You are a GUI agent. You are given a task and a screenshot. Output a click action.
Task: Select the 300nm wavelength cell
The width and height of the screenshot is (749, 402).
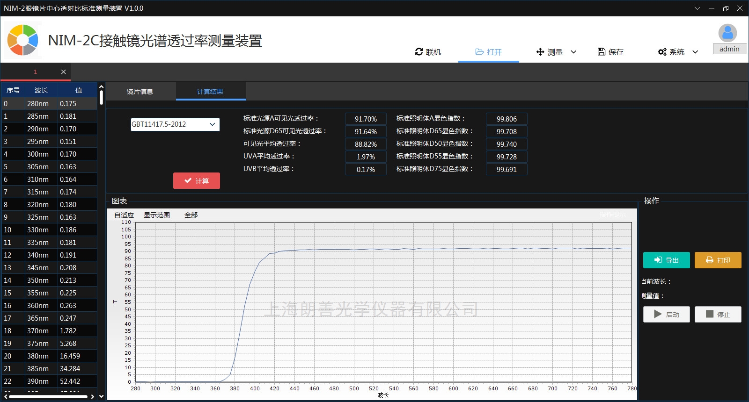(41, 154)
